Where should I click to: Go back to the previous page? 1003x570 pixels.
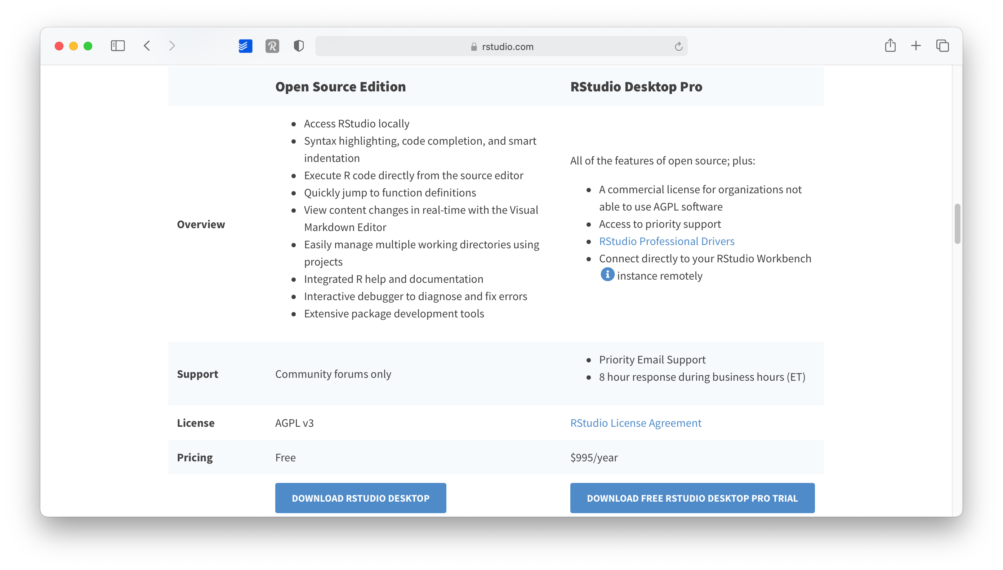[147, 46]
